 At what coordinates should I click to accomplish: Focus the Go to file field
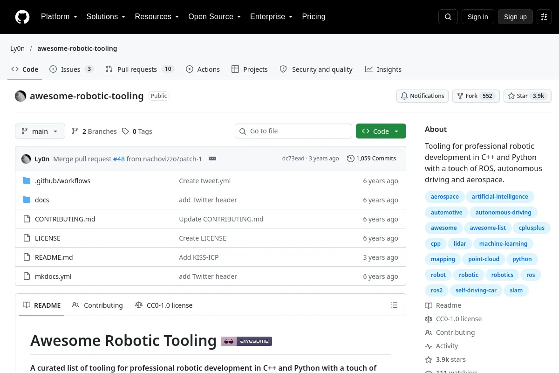coord(293,131)
